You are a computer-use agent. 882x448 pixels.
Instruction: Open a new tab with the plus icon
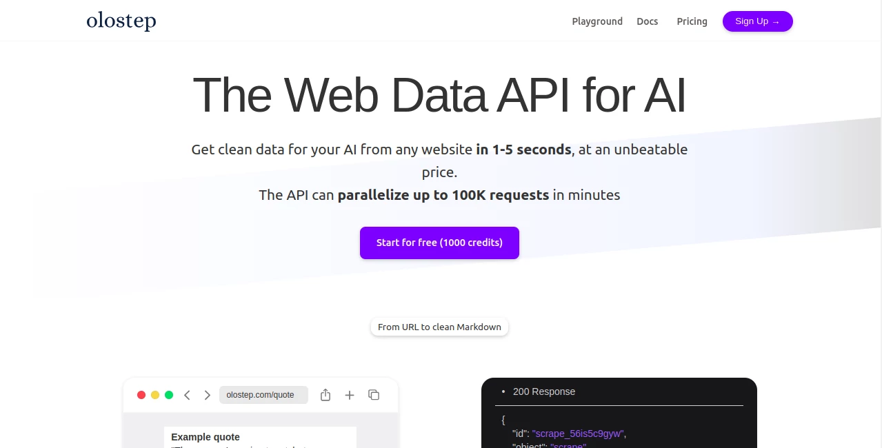pos(349,395)
